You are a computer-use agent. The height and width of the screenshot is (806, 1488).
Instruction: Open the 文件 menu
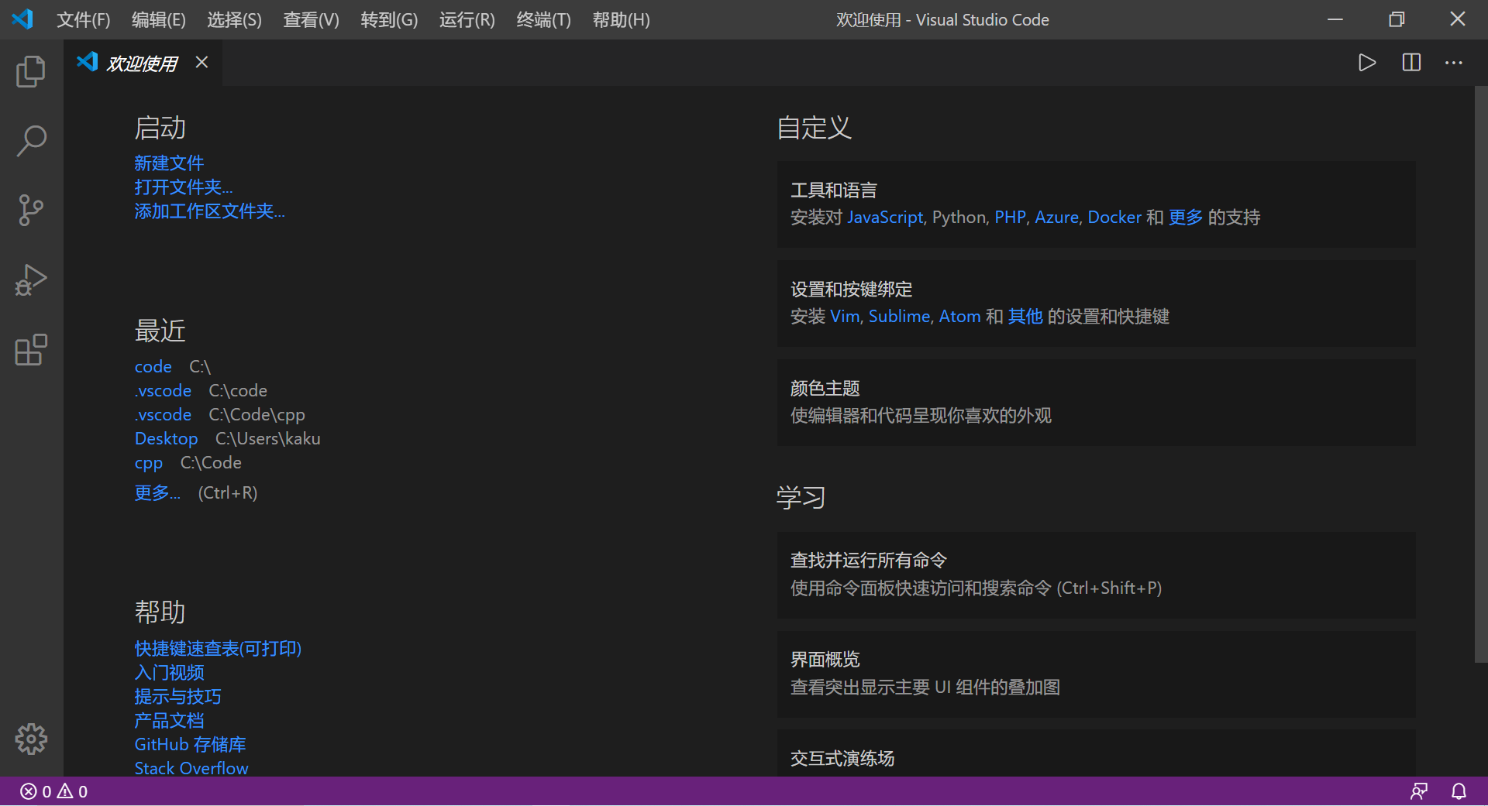point(83,19)
